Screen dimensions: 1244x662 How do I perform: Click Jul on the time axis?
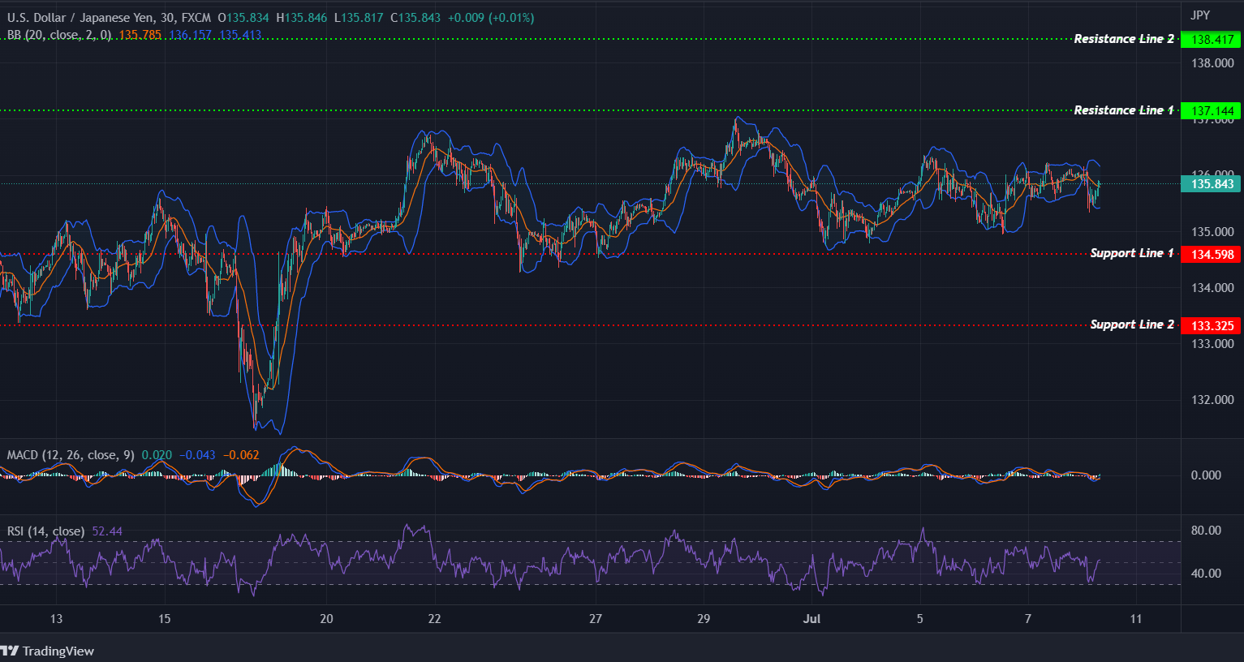811,618
